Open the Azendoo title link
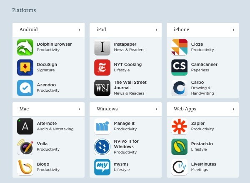The width and height of the screenshot is (250, 183). (46, 85)
